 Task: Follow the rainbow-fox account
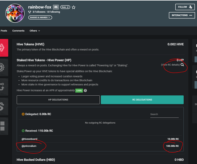pyautogui.click(x=185, y=7)
